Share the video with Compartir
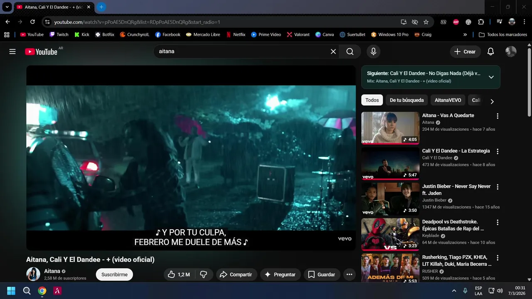The image size is (532, 299). 236,274
